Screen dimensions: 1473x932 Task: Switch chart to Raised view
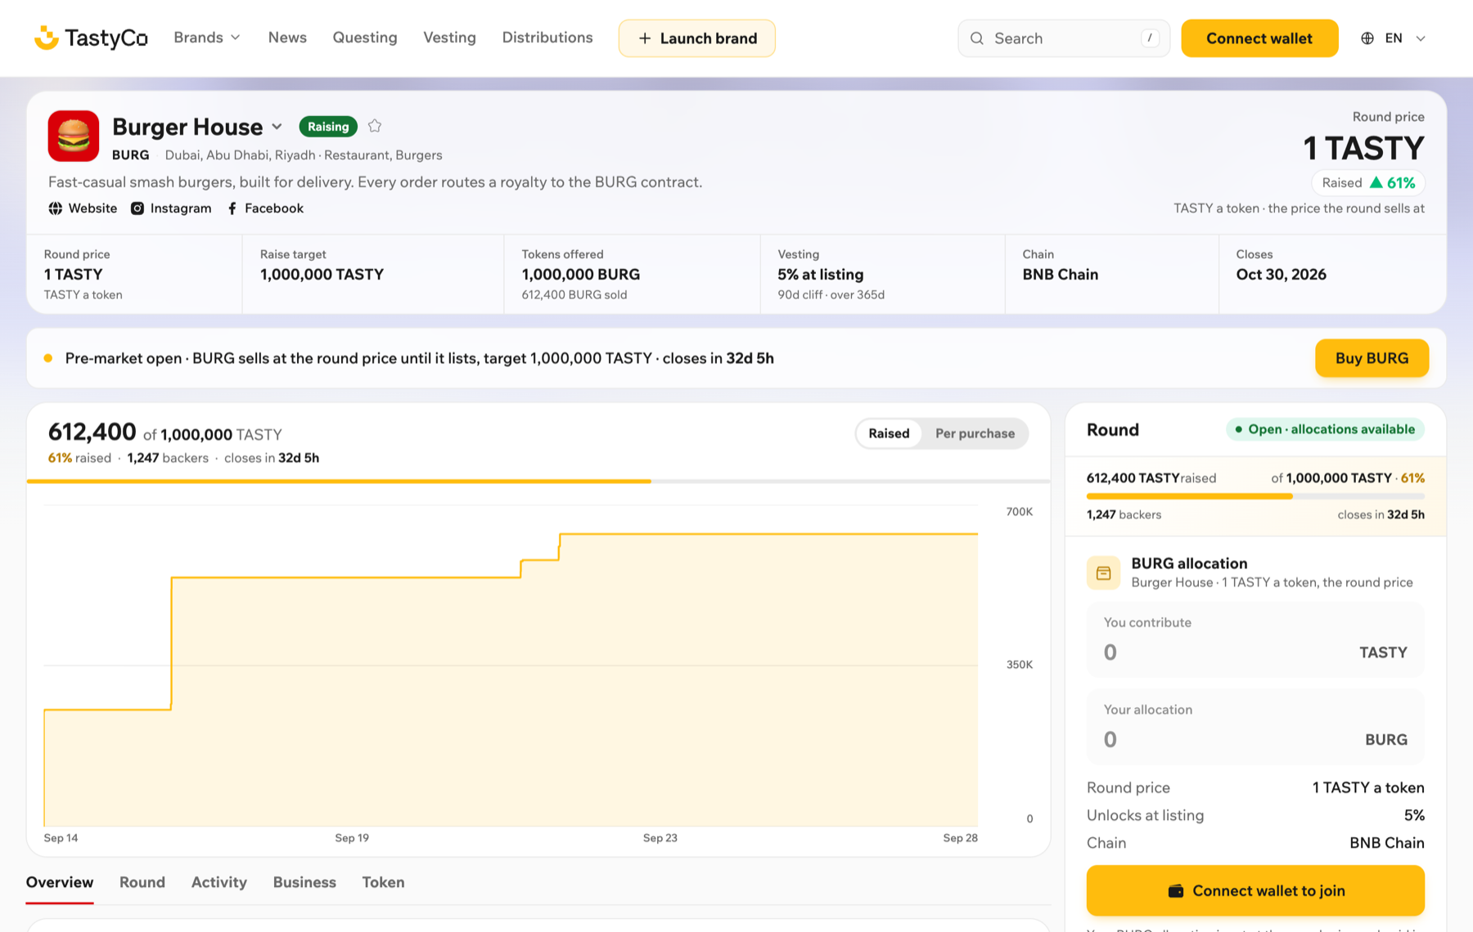889,433
